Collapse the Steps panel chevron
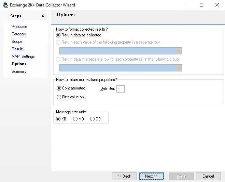 coord(43,16)
